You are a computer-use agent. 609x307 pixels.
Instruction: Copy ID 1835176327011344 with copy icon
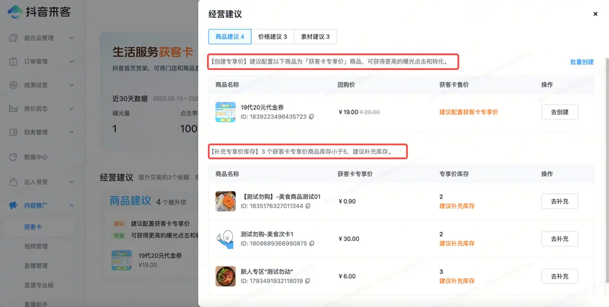pyautogui.click(x=308, y=206)
